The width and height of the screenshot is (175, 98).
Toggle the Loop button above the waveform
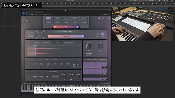tap(57, 43)
